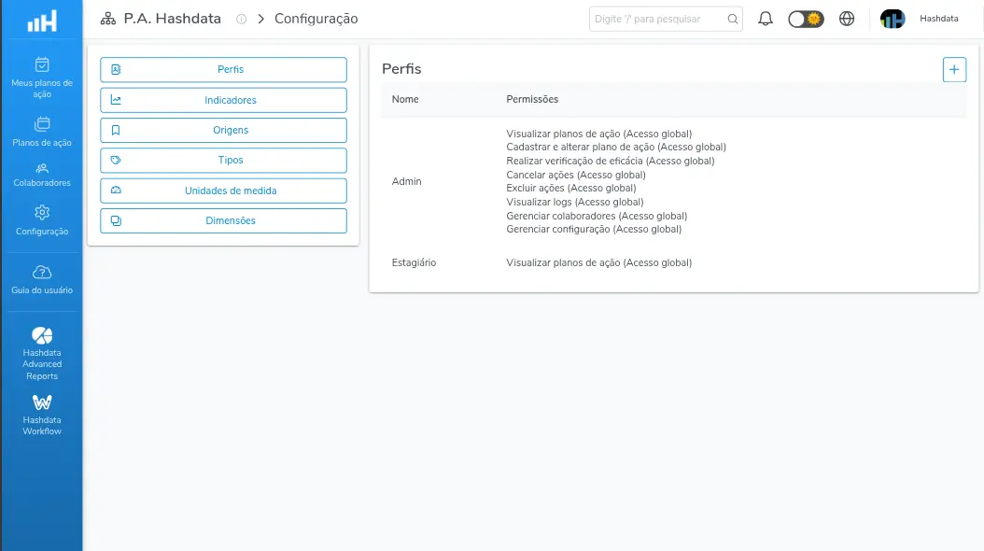Launch Hashdata Workflow app
The width and height of the screenshot is (984, 551).
click(x=42, y=415)
